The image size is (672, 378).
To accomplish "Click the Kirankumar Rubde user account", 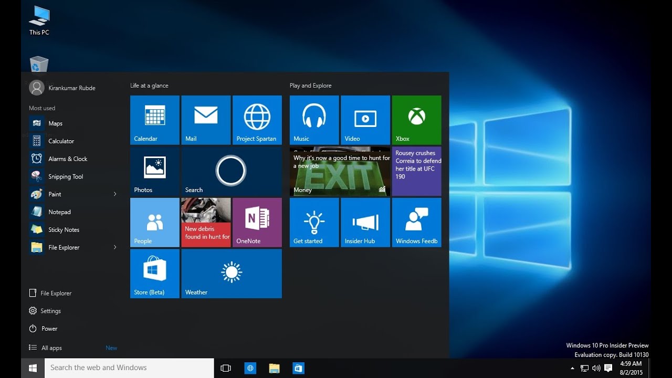I will click(63, 88).
